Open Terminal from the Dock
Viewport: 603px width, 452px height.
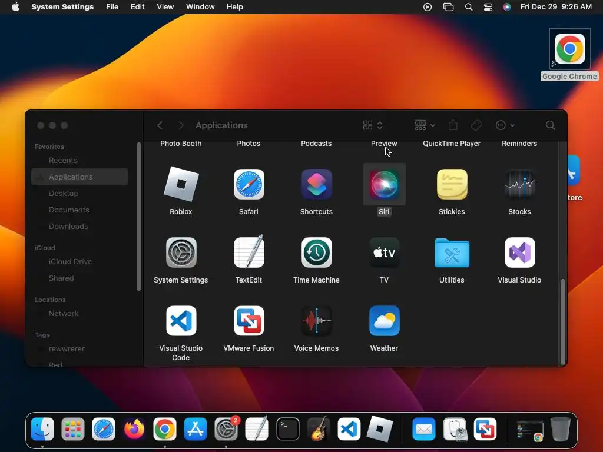tap(287, 429)
